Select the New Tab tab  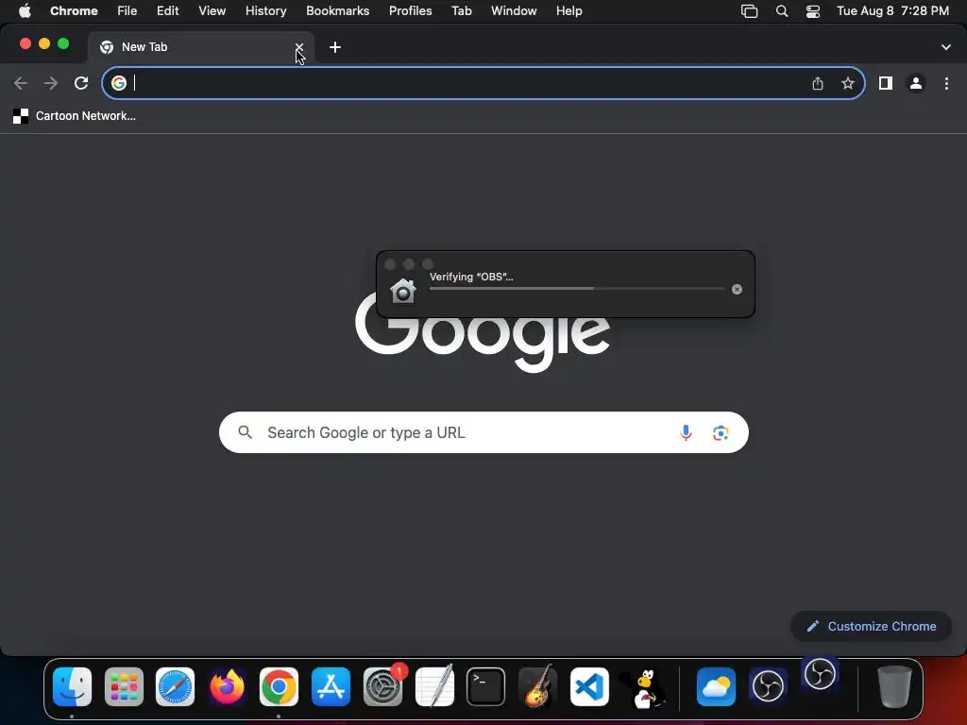[x=201, y=47]
